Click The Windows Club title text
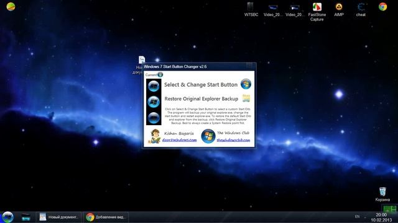This screenshot has height=223, width=398. tap(233, 133)
